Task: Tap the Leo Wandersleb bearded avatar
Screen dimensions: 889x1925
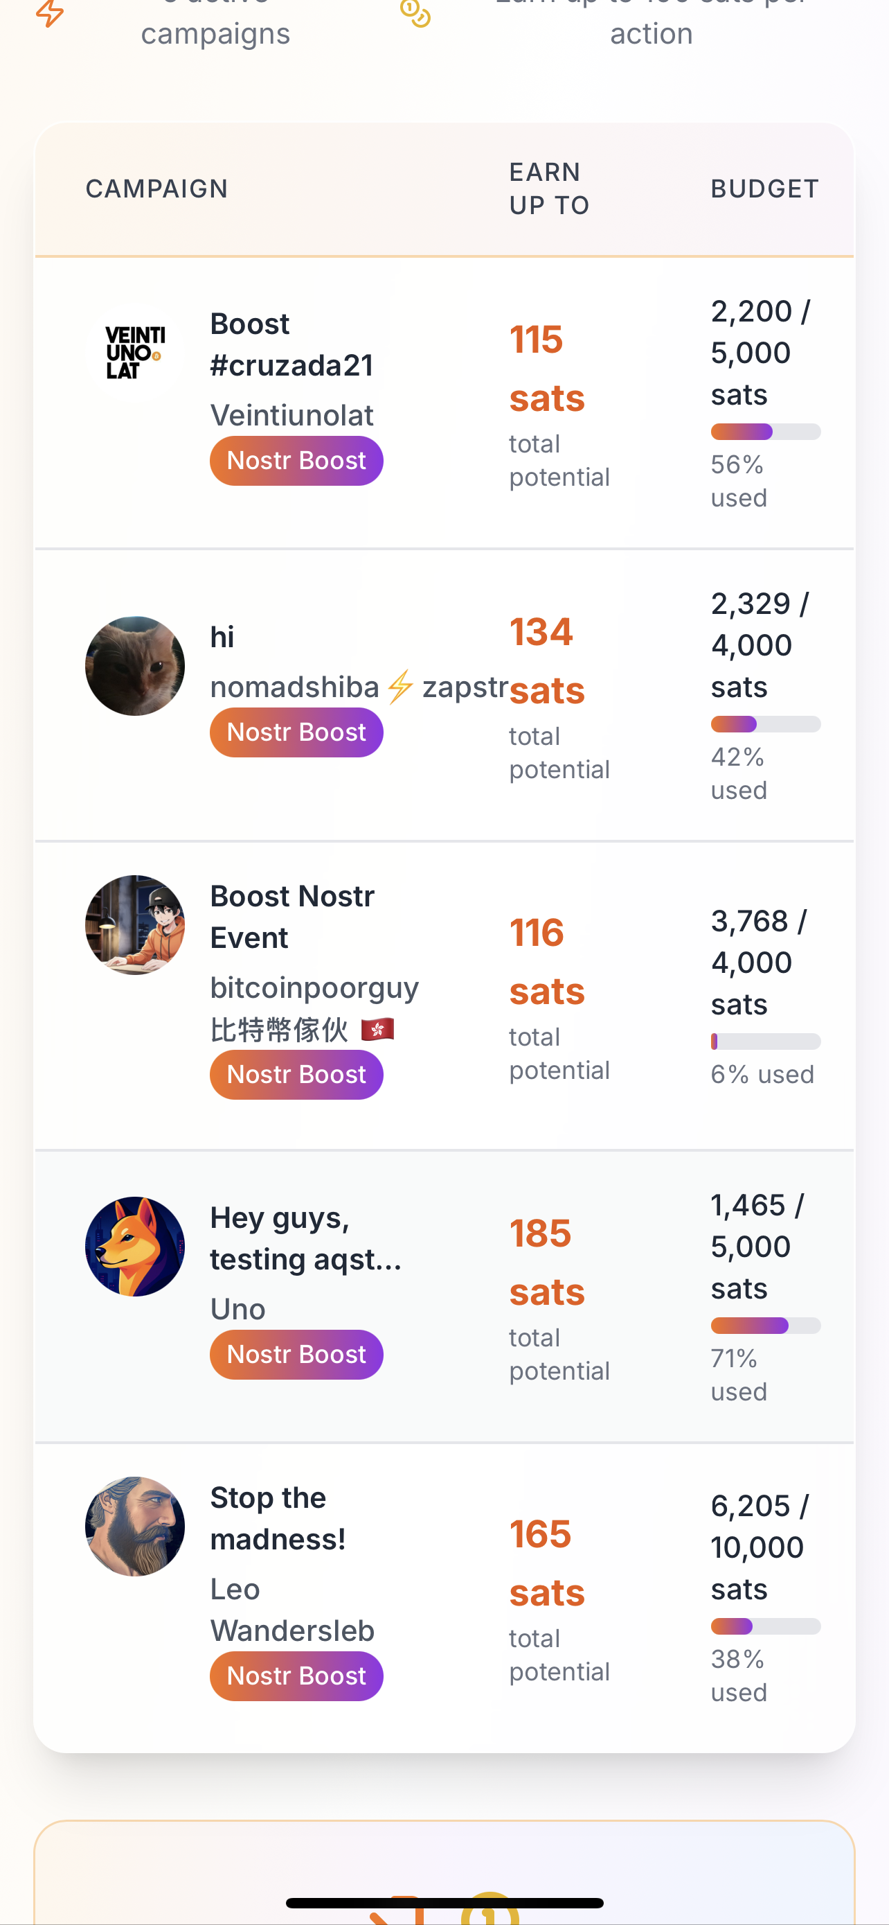Action: click(x=135, y=1526)
